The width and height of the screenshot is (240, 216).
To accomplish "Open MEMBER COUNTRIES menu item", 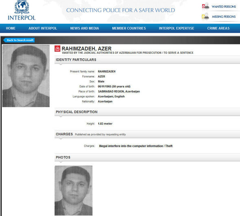I will coord(129,28).
